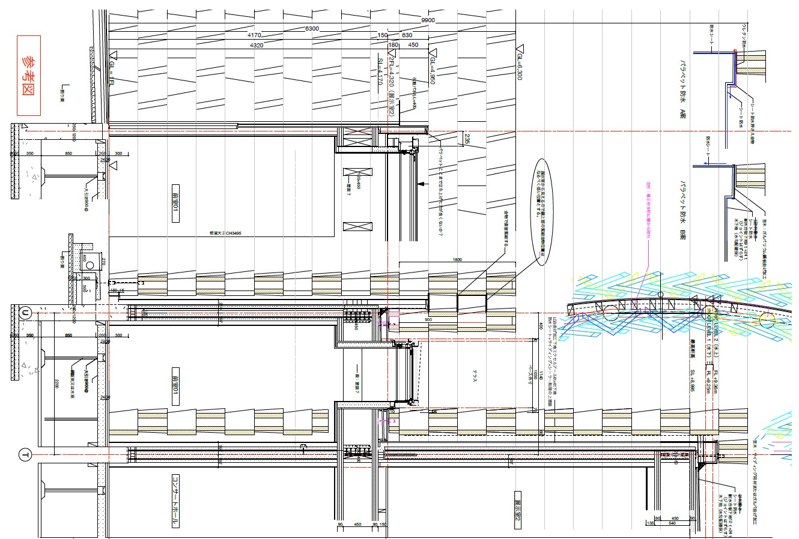Click the 1800 dimension text
Viewport: 799px width, 539px height.
pyautogui.click(x=458, y=260)
